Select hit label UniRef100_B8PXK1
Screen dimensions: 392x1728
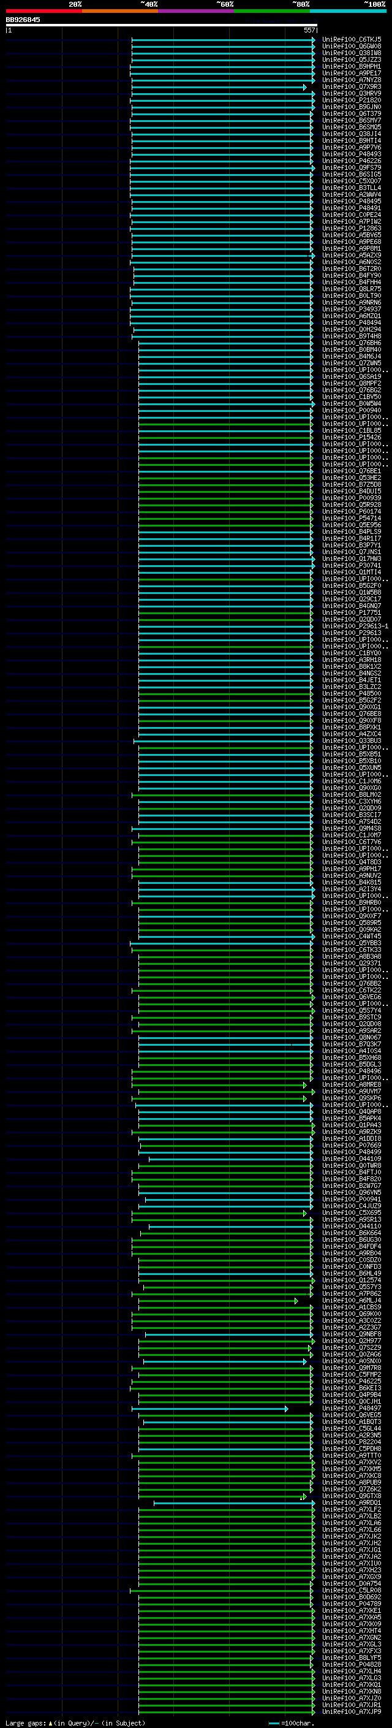coord(351,727)
